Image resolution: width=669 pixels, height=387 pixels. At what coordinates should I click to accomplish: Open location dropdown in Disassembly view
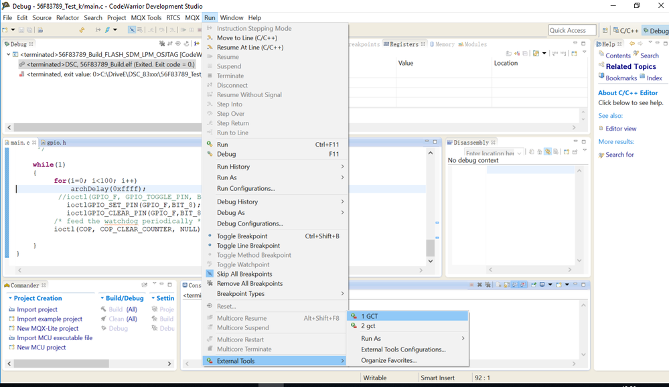pyautogui.click(x=519, y=153)
